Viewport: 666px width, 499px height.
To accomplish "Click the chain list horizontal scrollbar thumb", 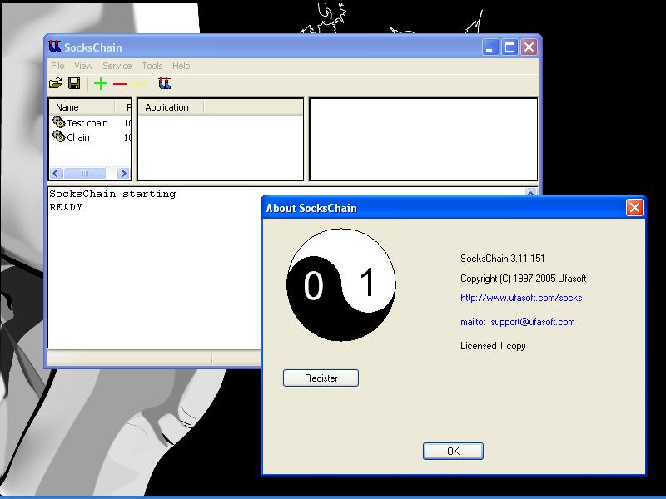I will [85, 173].
